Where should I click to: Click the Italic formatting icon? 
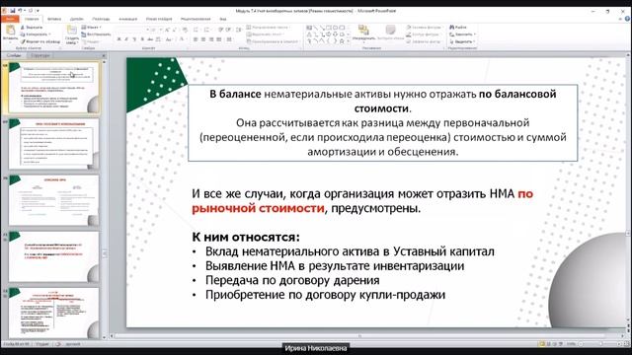point(126,39)
